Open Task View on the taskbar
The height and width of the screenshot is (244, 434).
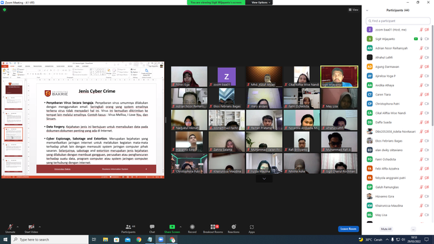[94, 239]
